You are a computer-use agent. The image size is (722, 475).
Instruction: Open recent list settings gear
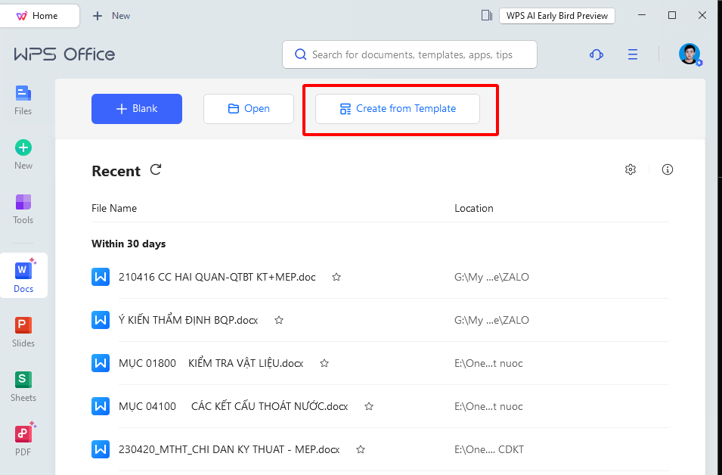pyautogui.click(x=631, y=169)
